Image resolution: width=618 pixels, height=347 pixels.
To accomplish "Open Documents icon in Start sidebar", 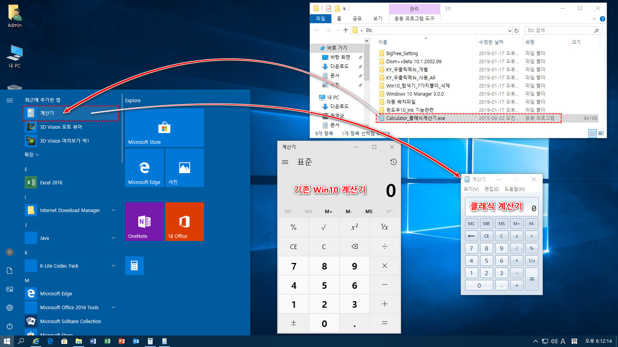I will point(10,271).
